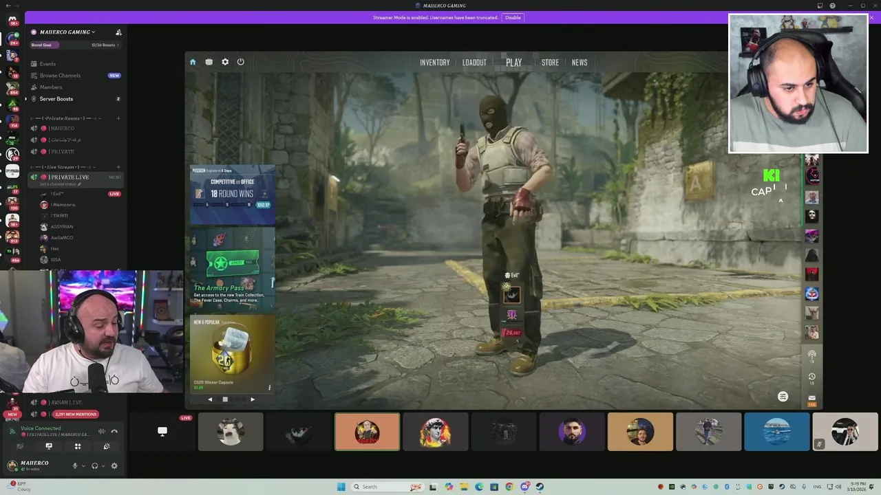Turn on the camera
This screenshot has width=881, height=495.
pyautogui.click(x=20, y=446)
